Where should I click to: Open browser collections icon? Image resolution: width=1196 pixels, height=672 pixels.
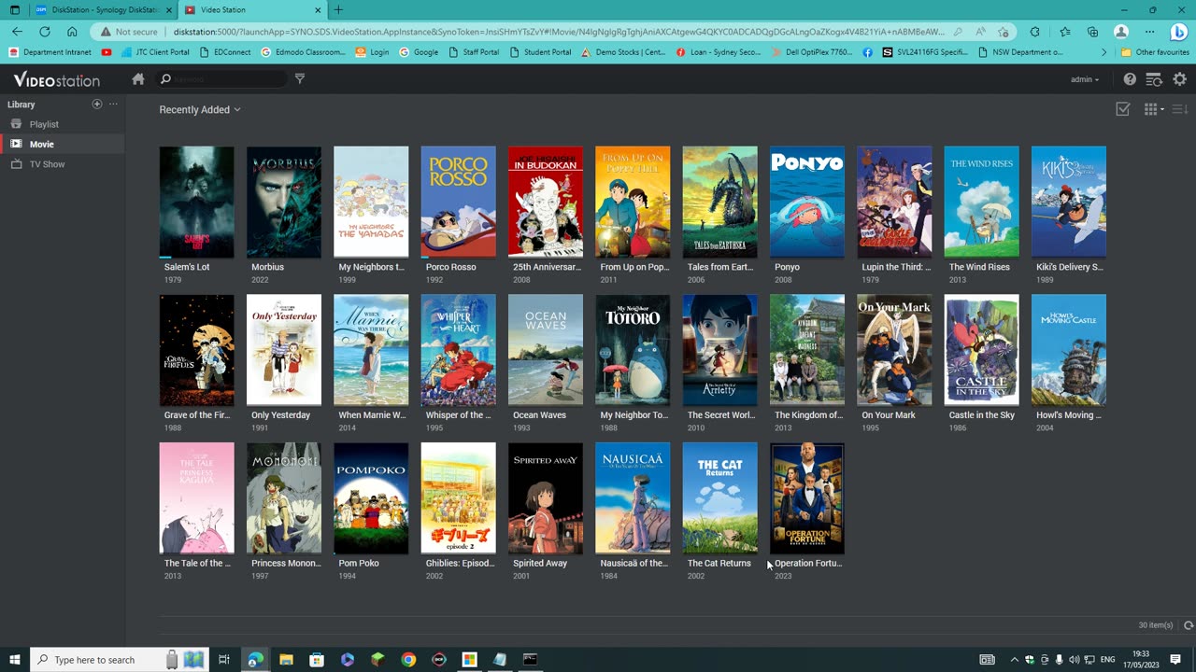point(1092,32)
